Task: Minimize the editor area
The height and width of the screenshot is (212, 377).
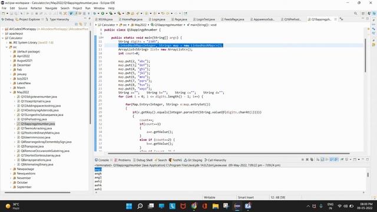Action: coord(363,19)
